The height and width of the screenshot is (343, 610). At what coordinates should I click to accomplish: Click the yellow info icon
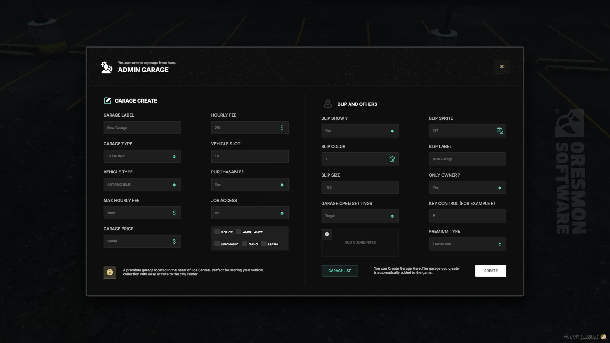[x=110, y=272]
